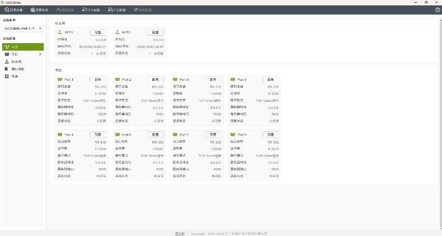
Task: Click the Configure (配置) button for NET2
Action: coord(156,32)
